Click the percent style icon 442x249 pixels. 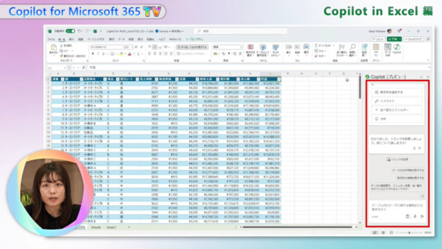pos(223,54)
